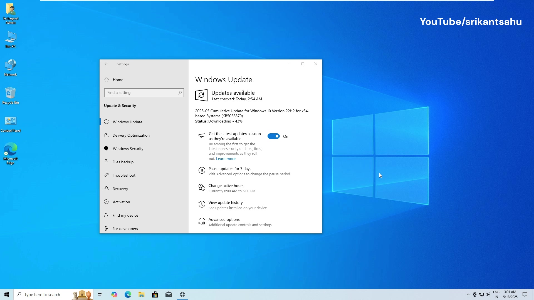Click the 'Learn more' link
Screen dimensions: 534x300
226,159
